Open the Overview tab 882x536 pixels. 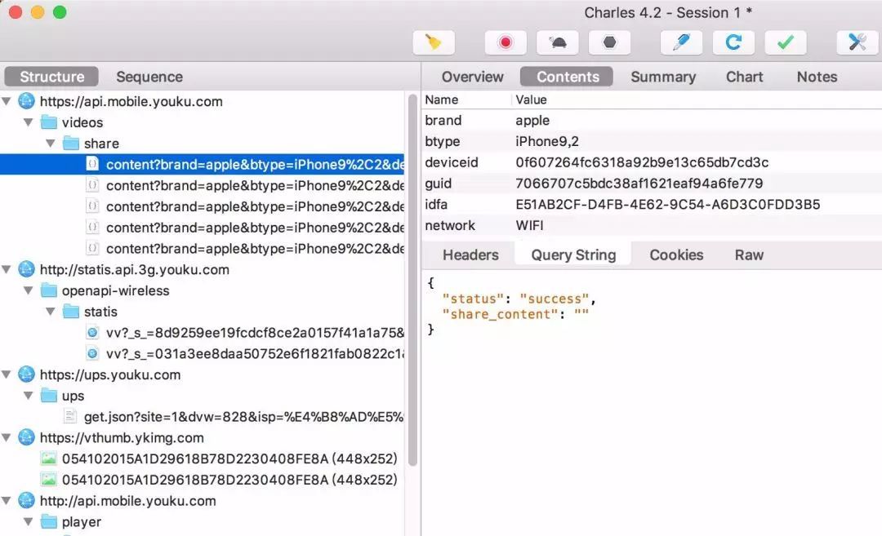point(472,77)
